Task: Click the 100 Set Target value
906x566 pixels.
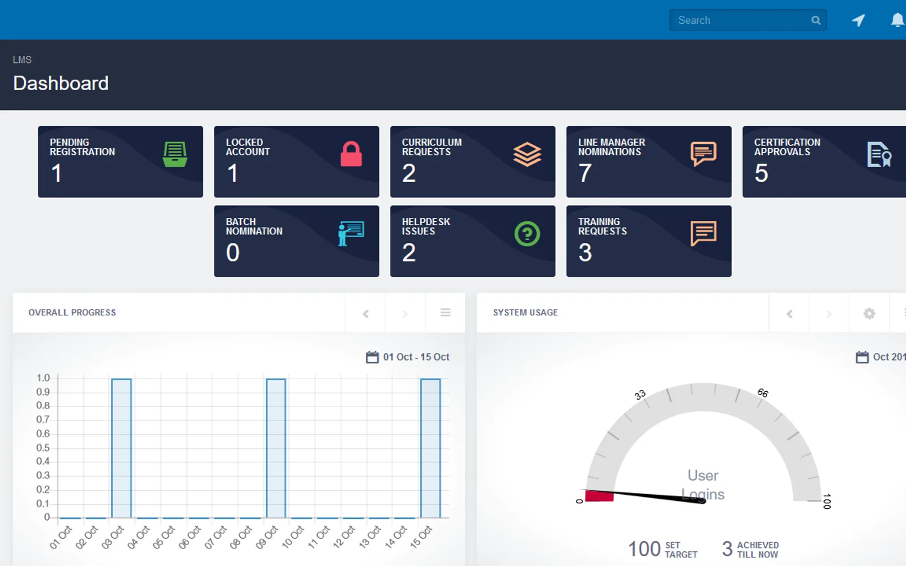Action: [644, 548]
